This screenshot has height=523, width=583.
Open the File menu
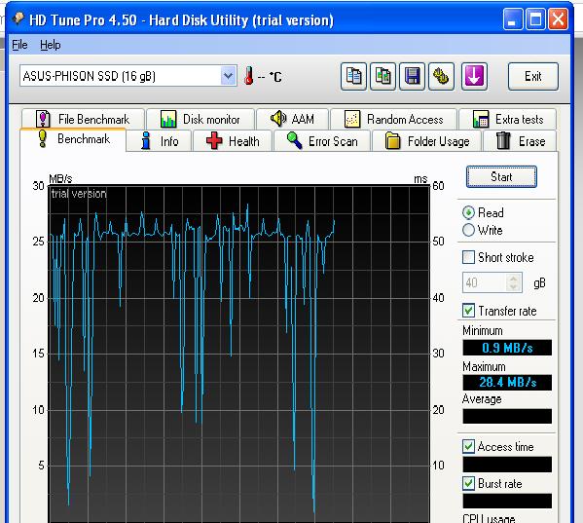coord(19,45)
